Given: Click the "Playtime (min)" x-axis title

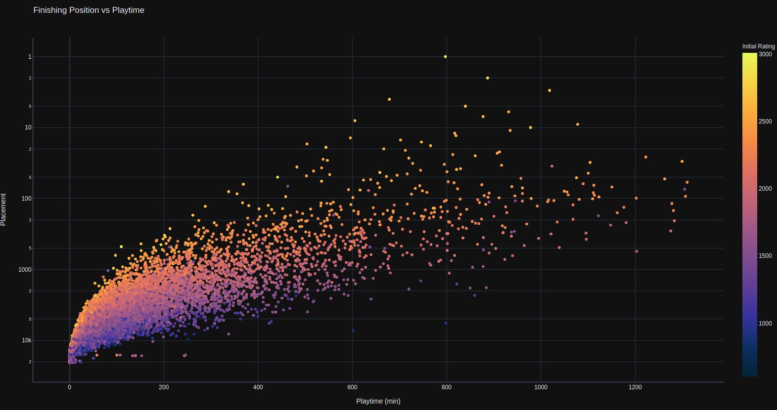Looking at the screenshot, I should (x=378, y=401).
